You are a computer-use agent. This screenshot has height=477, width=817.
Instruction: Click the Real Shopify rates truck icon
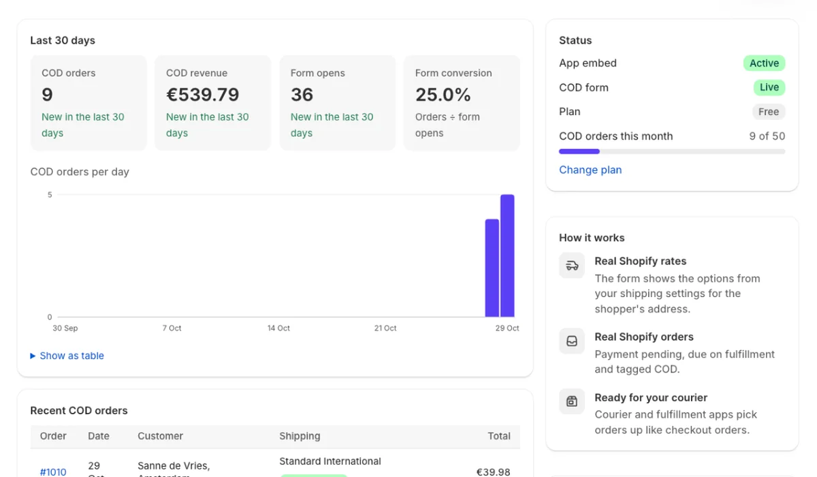pos(572,265)
